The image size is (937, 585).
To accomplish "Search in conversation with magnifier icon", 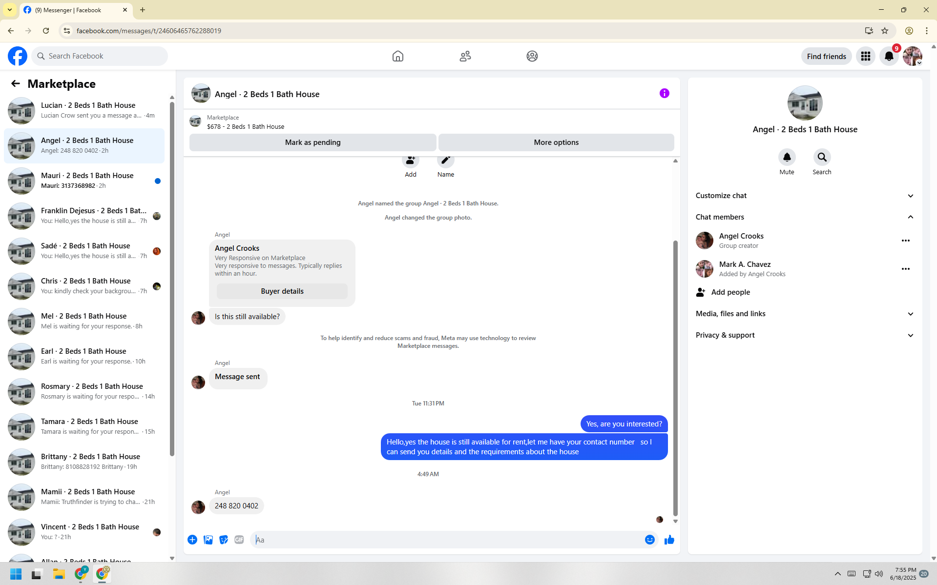I will click(x=822, y=157).
